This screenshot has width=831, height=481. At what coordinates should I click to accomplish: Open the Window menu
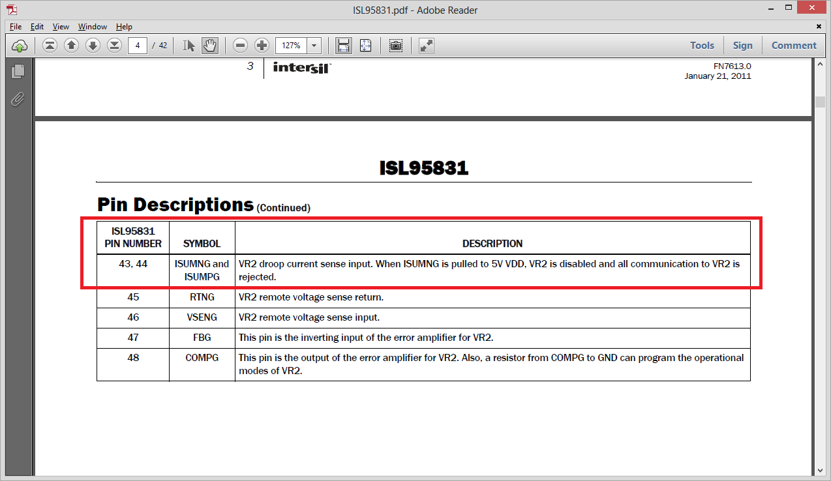pos(93,27)
